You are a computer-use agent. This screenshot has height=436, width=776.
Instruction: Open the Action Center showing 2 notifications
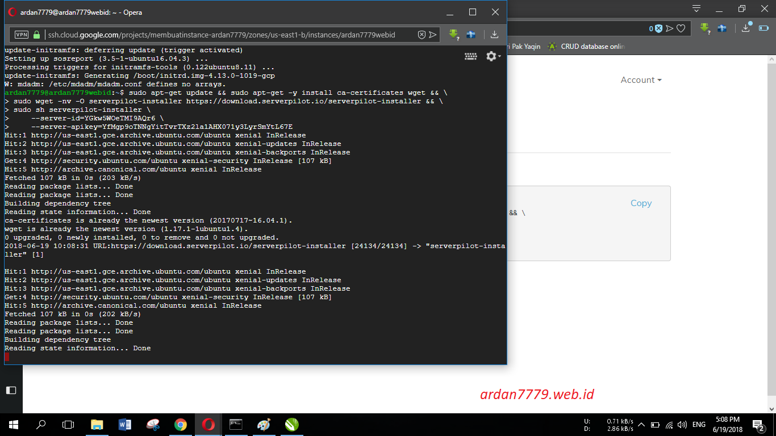pos(758,424)
